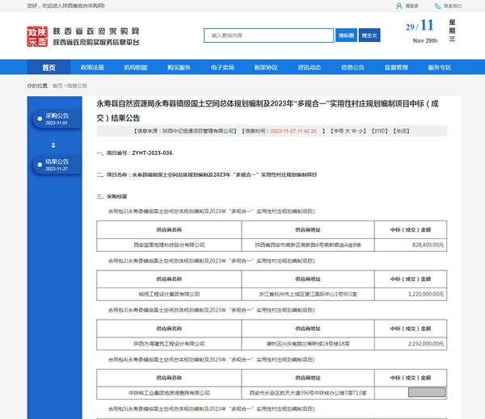Click the 关闭 close link
Viewport: 485px width, 419px height.
(x=402, y=131)
